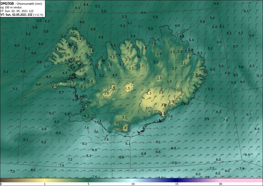263x186 pixels.
Task: Select the '30' tick on the color scale
Action: click(221, 184)
